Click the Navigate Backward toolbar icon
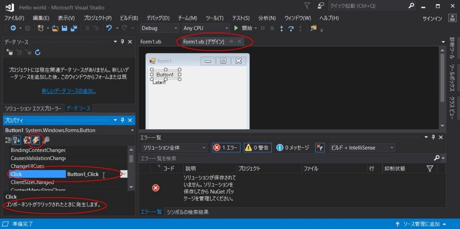 [x=13, y=28]
